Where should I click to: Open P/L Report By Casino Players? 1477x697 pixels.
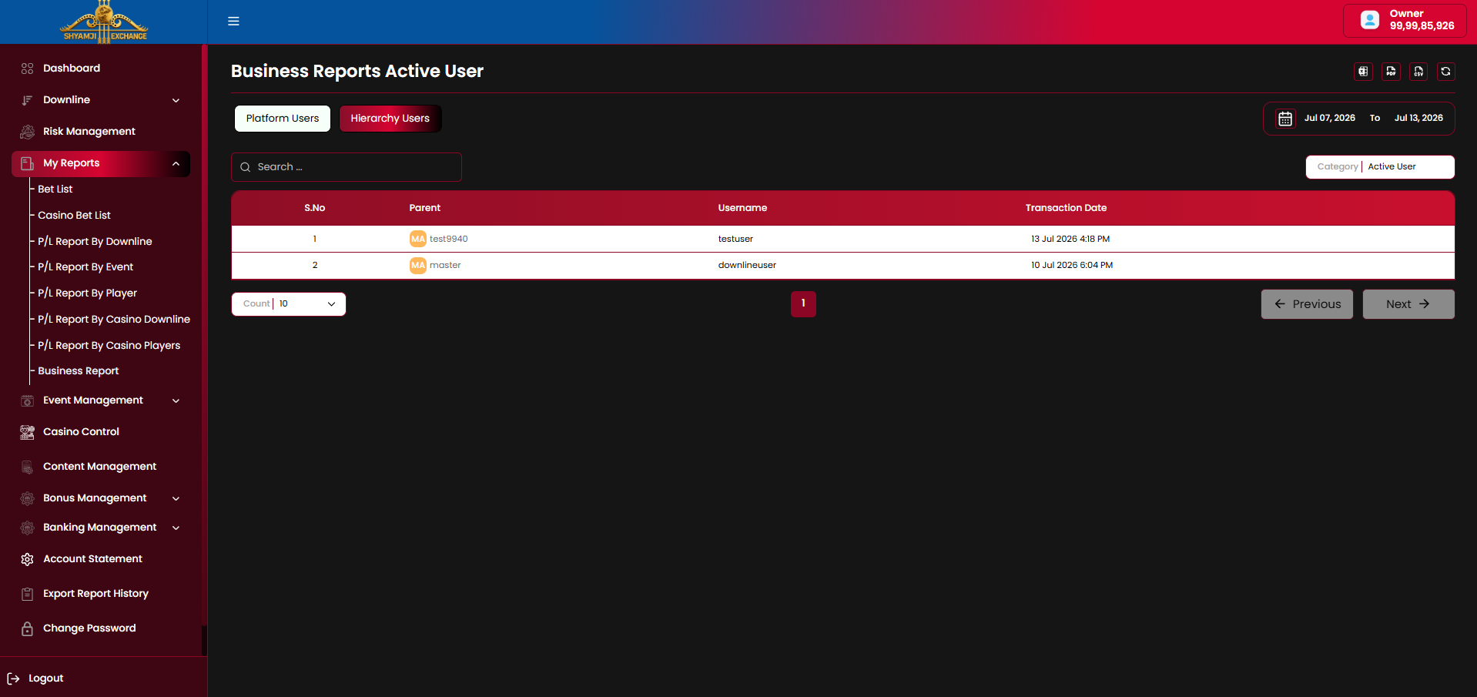point(109,346)
